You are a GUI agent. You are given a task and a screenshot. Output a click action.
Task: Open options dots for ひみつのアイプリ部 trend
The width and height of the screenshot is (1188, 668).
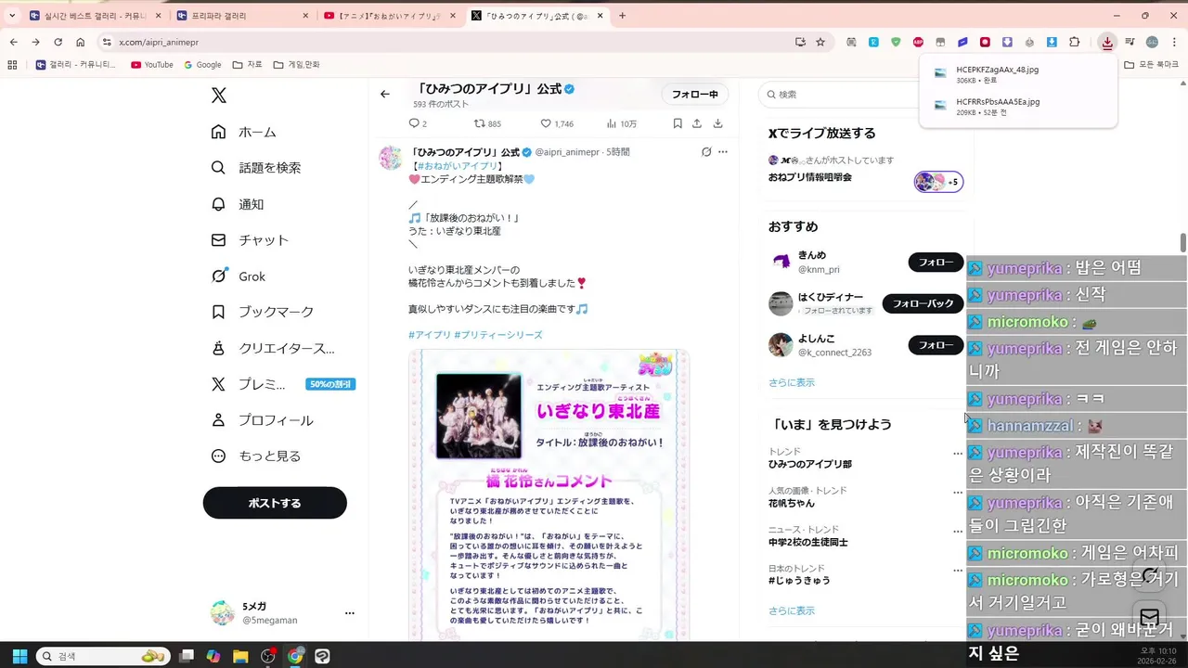[958, 454]
